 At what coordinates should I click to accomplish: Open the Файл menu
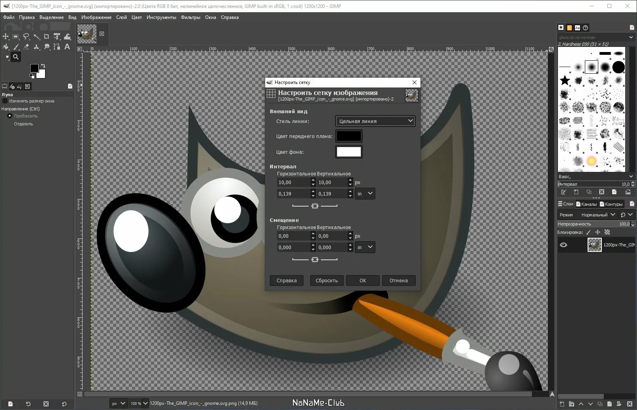click(x=9, y=17)
